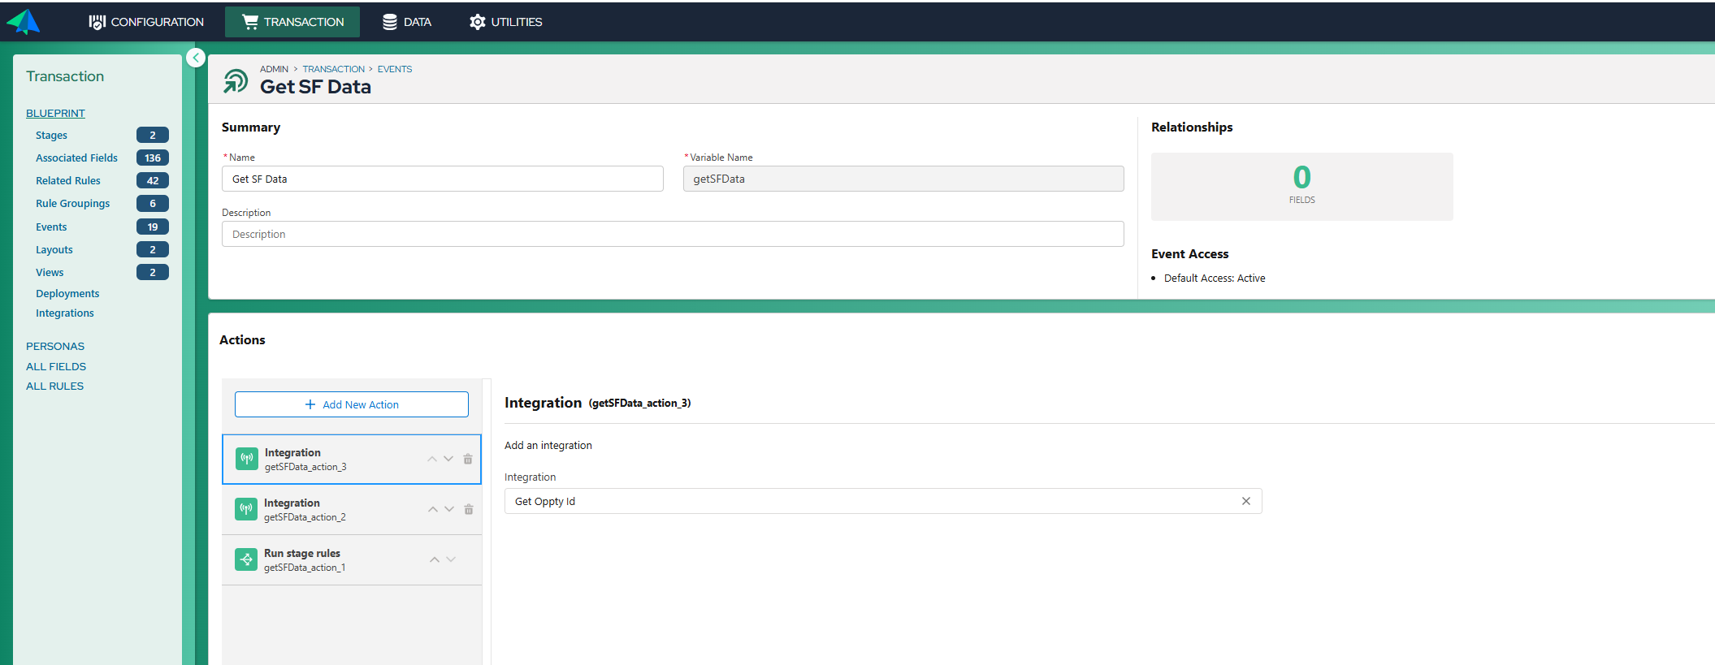Open the ALL FIELDS section
This screenshot has width=1715, height=665.
coord(56,366)
